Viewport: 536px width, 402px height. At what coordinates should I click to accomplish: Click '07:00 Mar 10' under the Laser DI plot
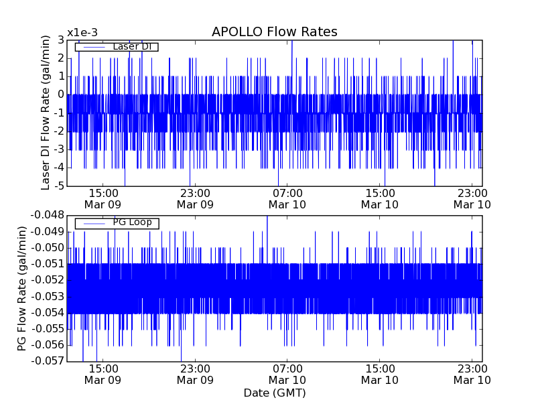click(x=287, y=199)
